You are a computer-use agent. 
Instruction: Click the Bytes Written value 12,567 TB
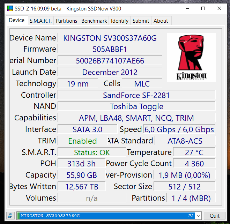point(82,187)
